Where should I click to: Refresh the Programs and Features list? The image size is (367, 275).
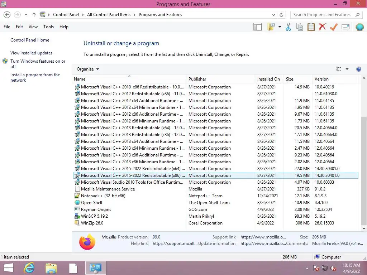tap(281, 15)
